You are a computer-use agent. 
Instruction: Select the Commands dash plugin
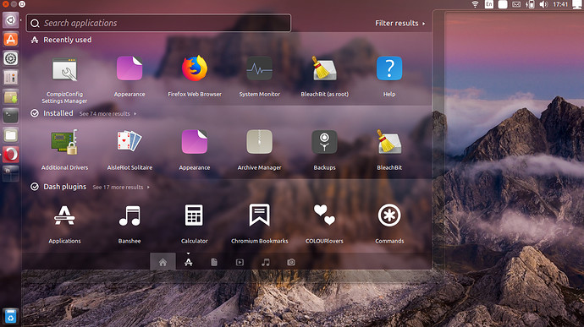pos(389,224)
